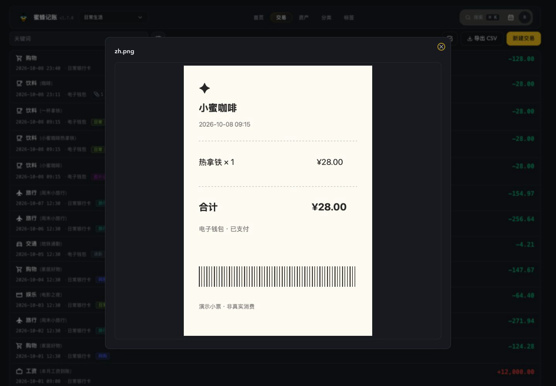Image resolution: width=556 pixels, height=386 pixels.
Task: Click the 交通 category label
Action: [31, 244]
